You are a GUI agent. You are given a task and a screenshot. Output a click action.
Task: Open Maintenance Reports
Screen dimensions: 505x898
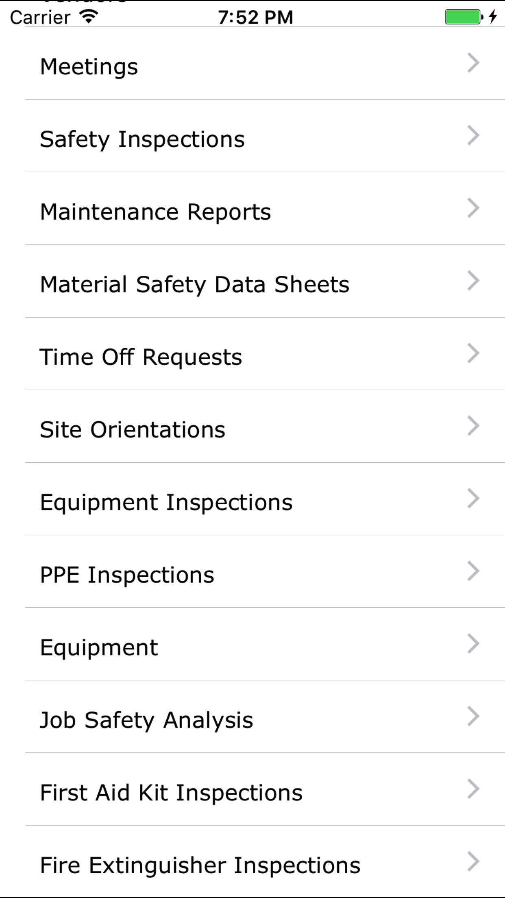(x=155, y=212)
